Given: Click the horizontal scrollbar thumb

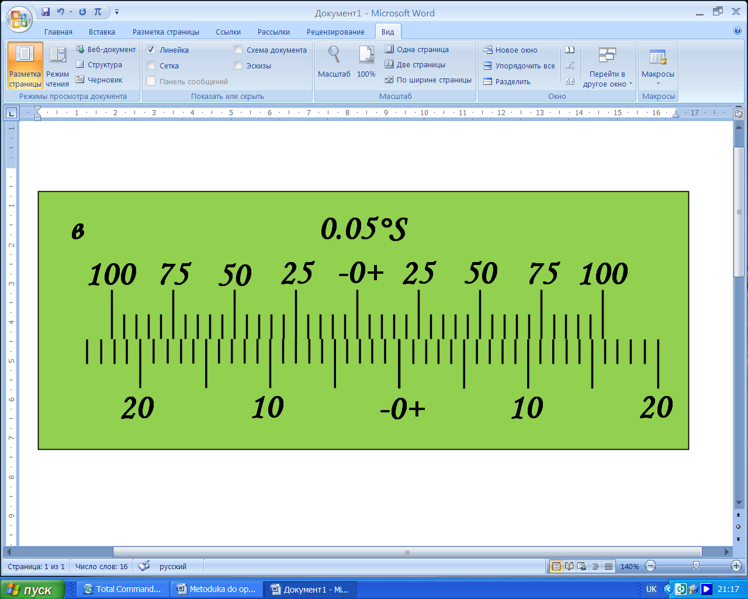Looking at the screenshot, I should click(x=407, y=552).
